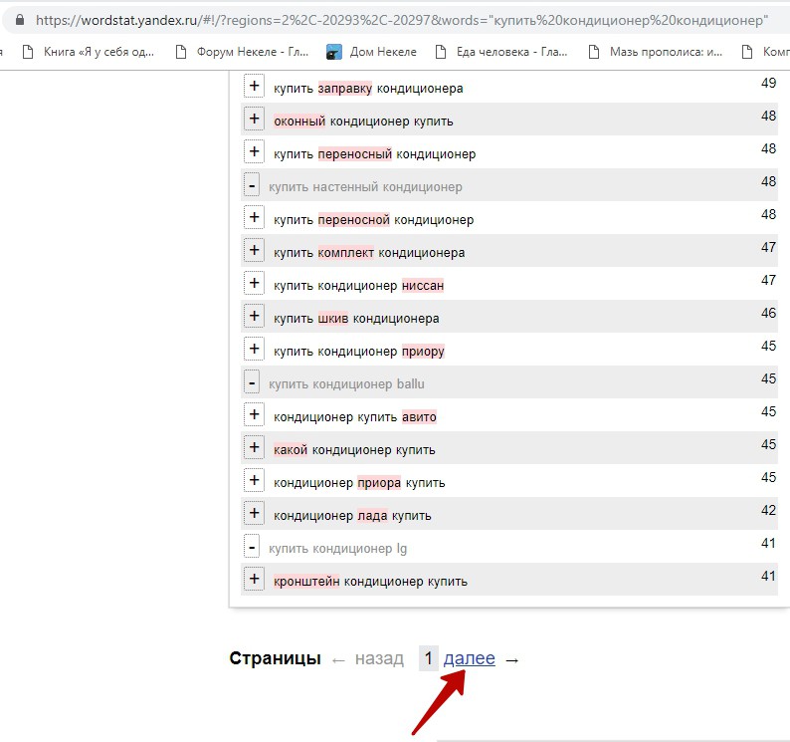
Task: Open bookmark 'Мазь прополиса: и...'
Action: coord(656,52)
